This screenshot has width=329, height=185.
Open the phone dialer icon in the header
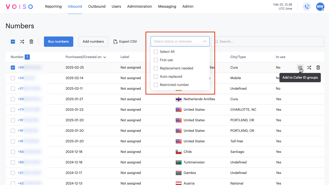pos(307,7)
